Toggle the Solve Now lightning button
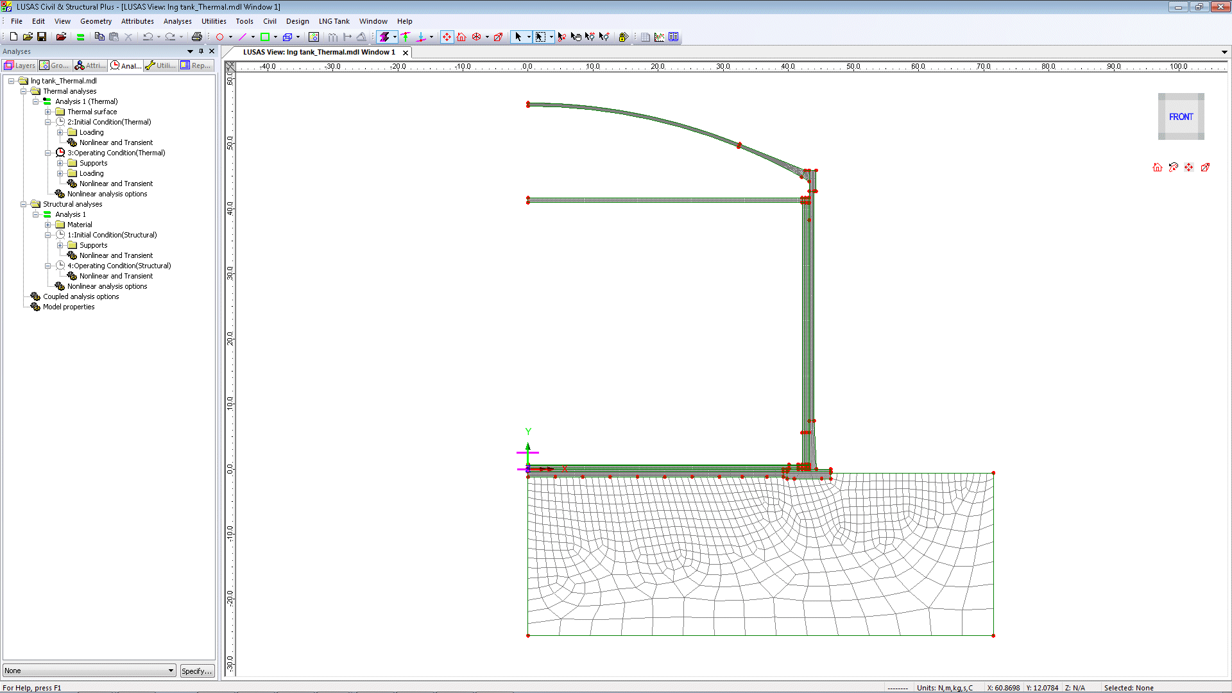 click(384, 37)
